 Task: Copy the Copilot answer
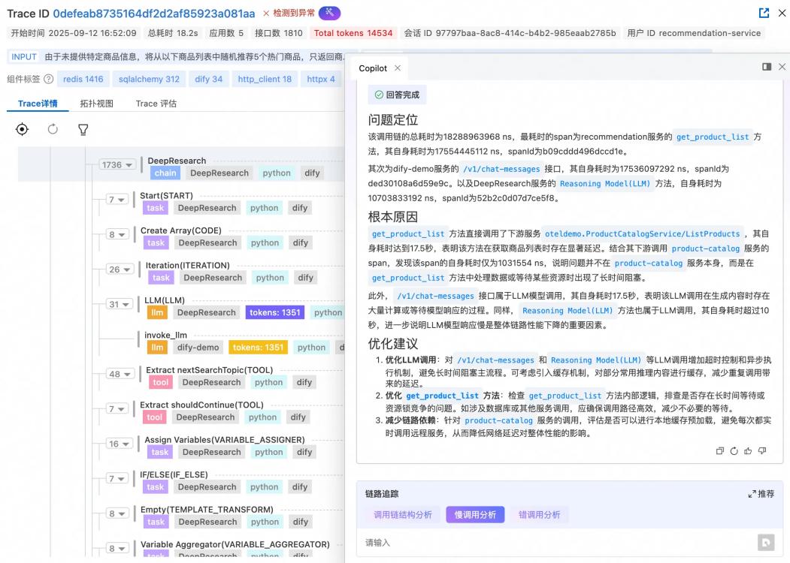(x=720, y=450)
